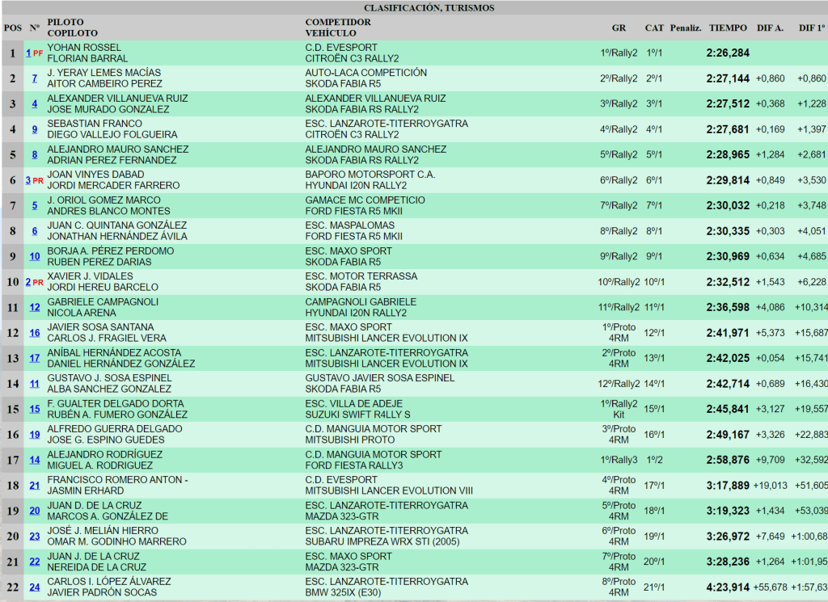Image resolution: width=828 pixels, height=602 pixels.
Task: Select car number 9 link for Sebastian Franco
Action: (35, 129)
